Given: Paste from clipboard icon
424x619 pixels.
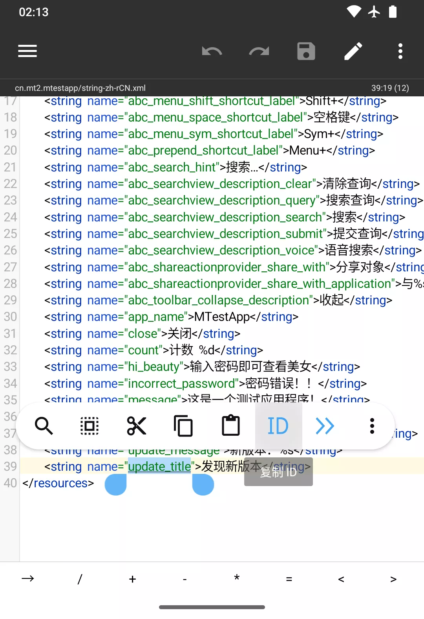Looking at the screenshot, I should coord(231,426).
